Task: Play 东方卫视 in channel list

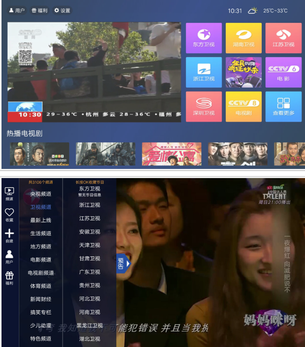Action: point(89,189)
